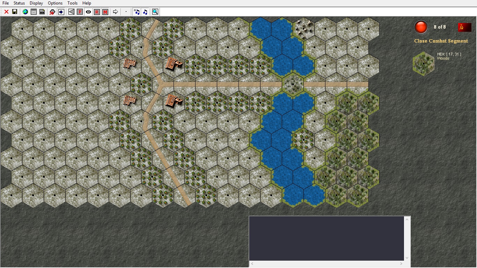
Task: Click inside the dark message log box
Action: pos(326,238)
